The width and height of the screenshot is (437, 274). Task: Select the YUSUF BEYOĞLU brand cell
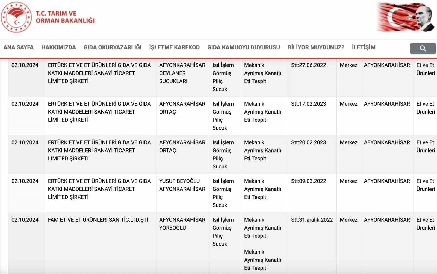pyautogui.click(x=182, y=185)
